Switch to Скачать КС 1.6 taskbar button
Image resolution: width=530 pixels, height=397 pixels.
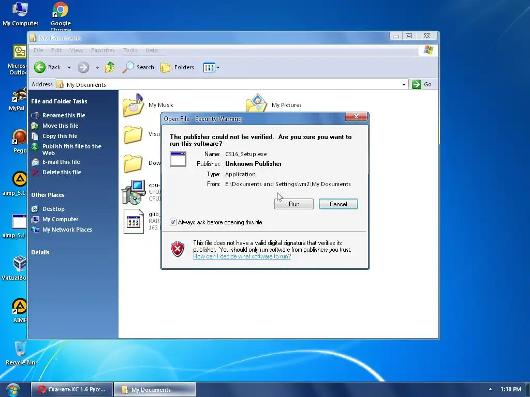click(x=71, y=389)
